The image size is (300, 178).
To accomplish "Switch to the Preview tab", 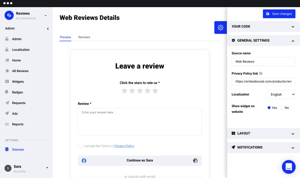I will [x=65, y=37].
